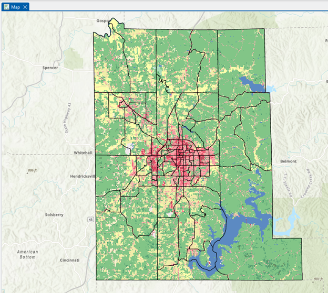The height and width of the screenshot is (293, 328).
Task: Click the American Bottom label
Action: (26, 255)
